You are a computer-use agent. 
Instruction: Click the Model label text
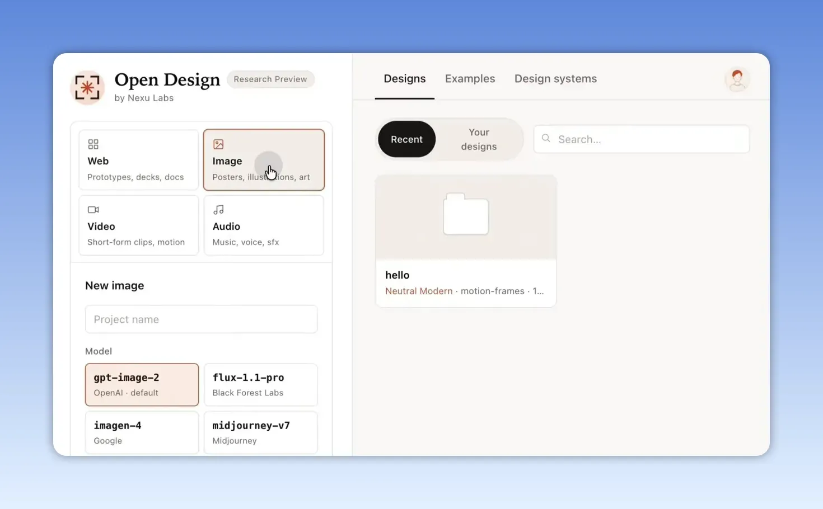pos(99,351)
